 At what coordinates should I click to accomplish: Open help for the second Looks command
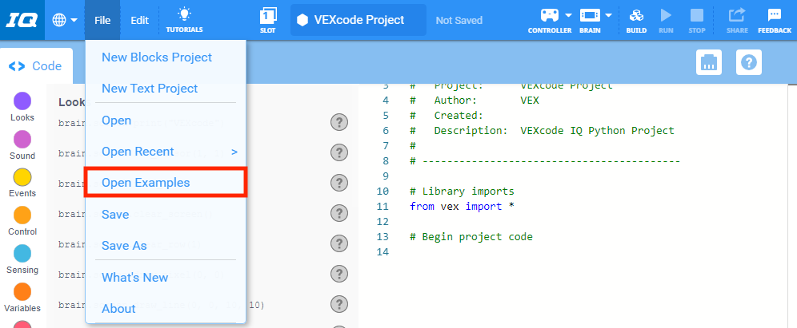click(x=339, y=152)
